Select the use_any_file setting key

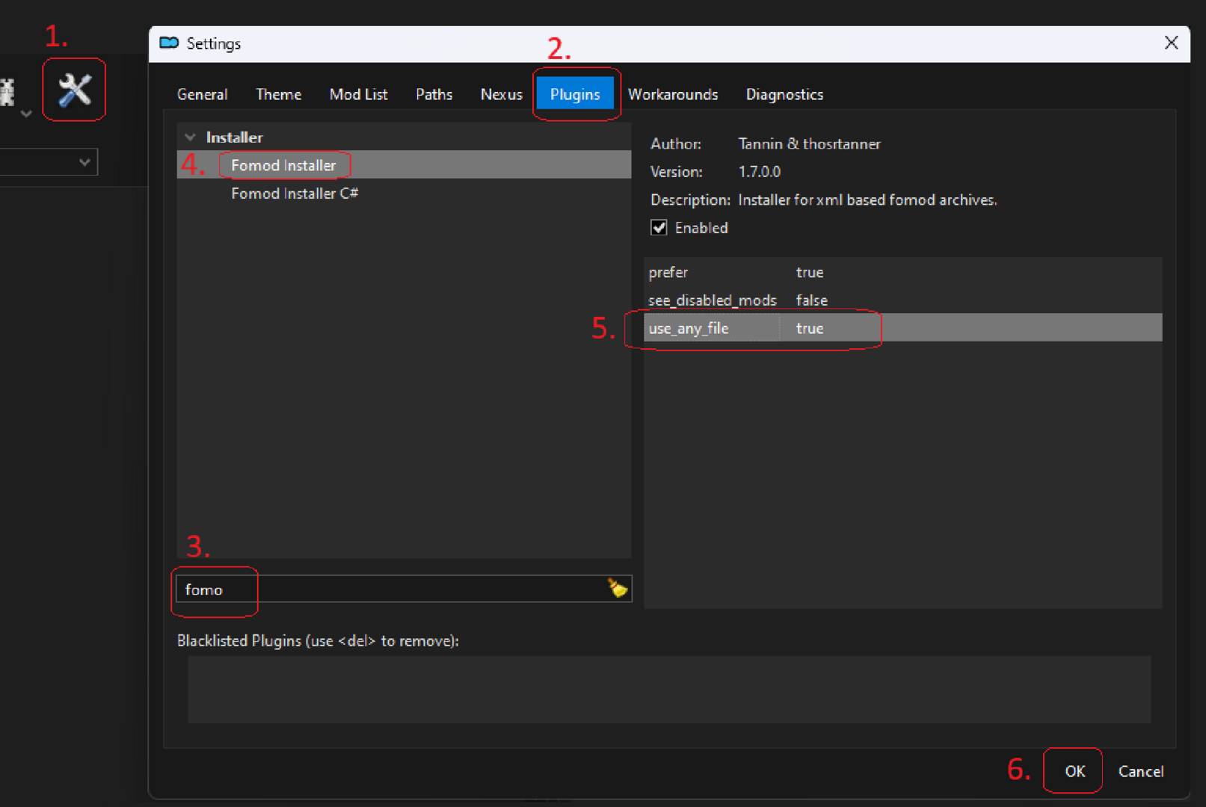tap(689, 328)
